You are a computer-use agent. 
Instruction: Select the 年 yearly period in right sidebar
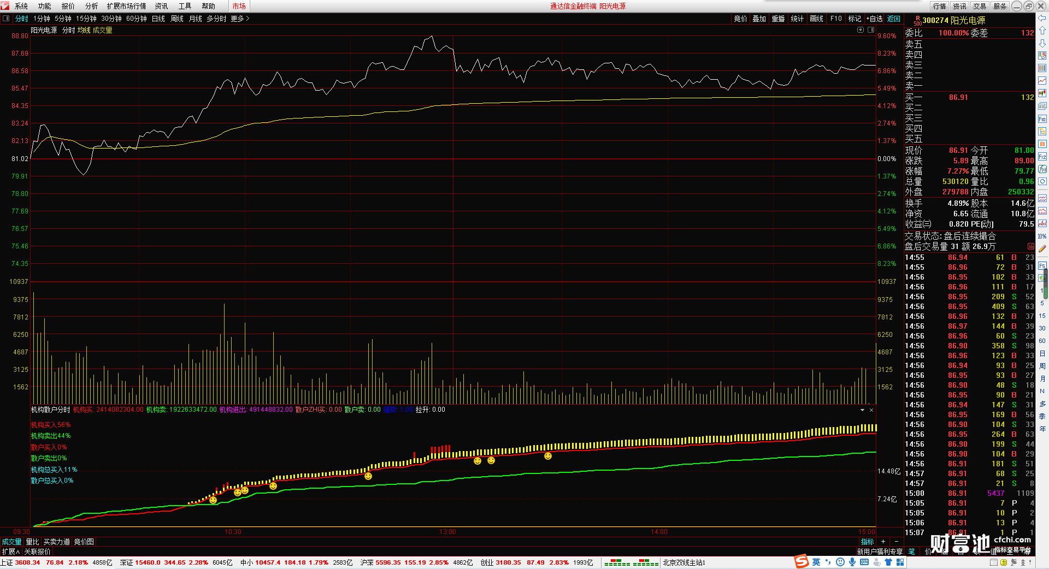click(x=1042, y=429)
